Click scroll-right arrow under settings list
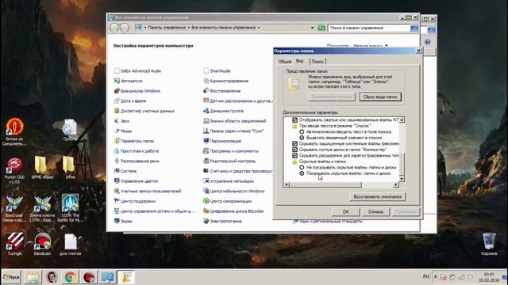Image resolution: width=508 pixels, height=285 pixels. pos(396,184)
